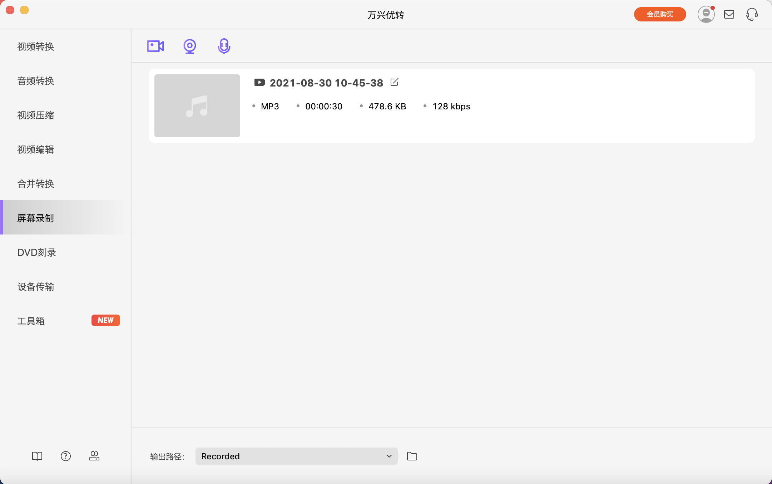Click the customer support headset icon

pos(752,14)
